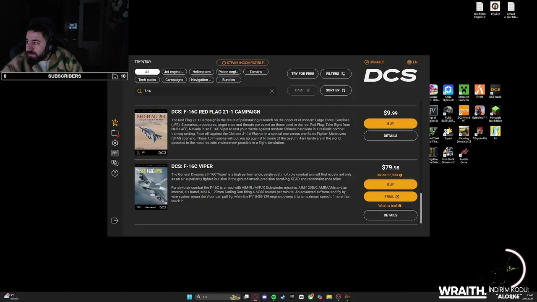Open the FILTERS panel
537x302 pixels.
(x=336, y=74)
